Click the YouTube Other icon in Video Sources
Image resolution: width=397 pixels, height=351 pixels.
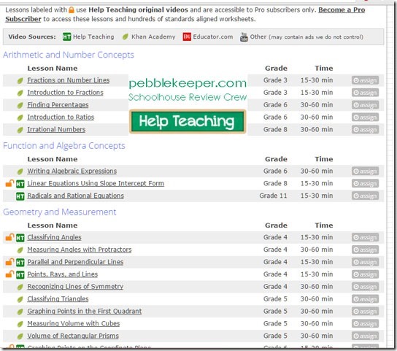click(244, 37)
